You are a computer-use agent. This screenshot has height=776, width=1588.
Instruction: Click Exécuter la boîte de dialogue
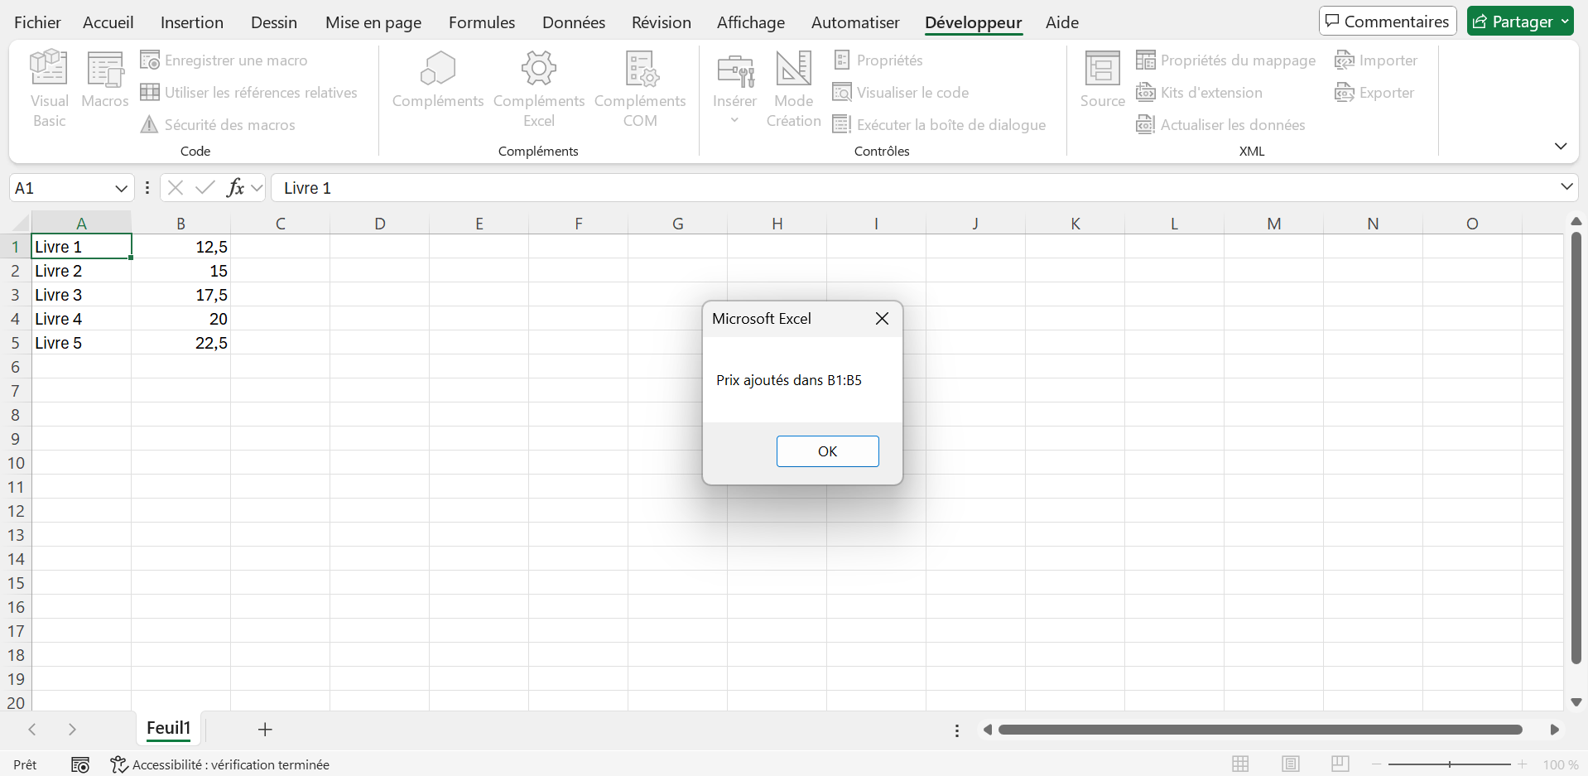point(939,125)
